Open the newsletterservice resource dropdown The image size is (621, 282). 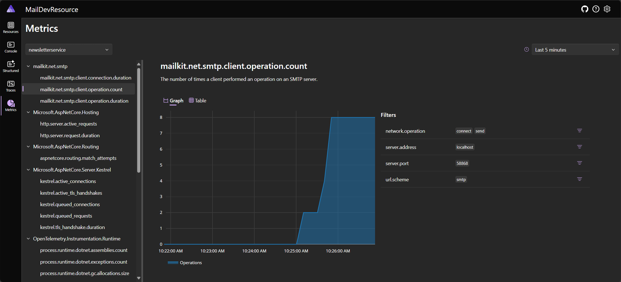[x=69, y=50]
